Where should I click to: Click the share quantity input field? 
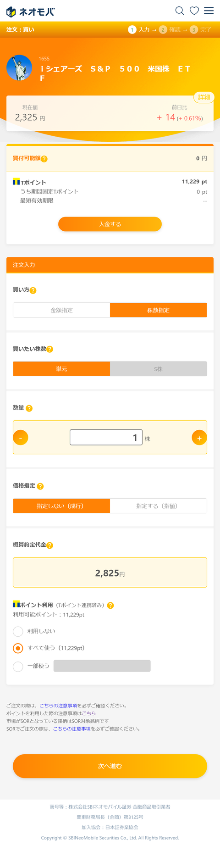[106, 437]
